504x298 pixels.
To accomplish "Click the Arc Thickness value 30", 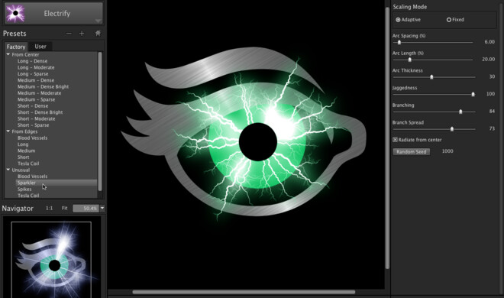I will [x=492, y=76].
